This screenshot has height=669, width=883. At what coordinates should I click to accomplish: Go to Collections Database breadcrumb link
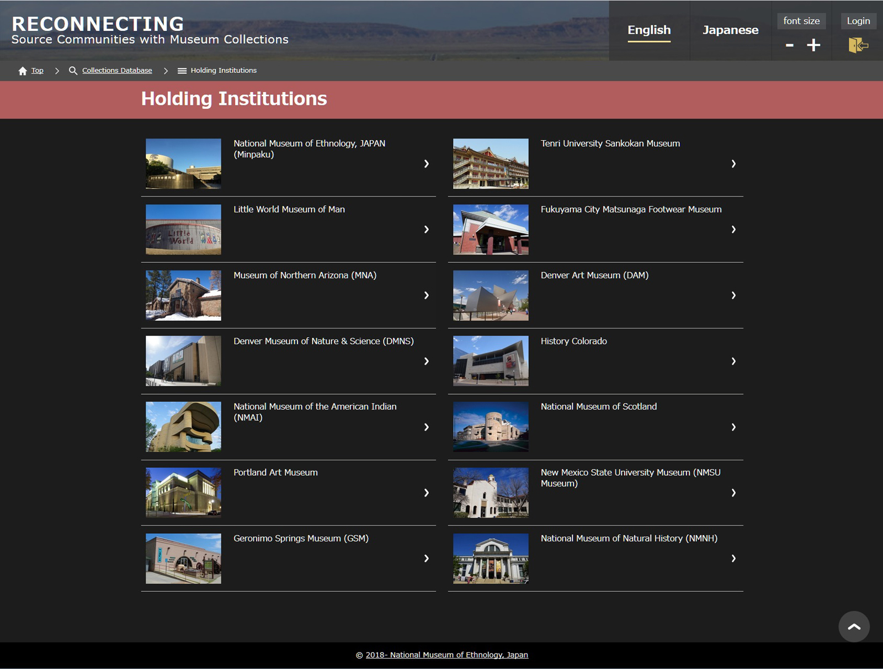(117, 71)
